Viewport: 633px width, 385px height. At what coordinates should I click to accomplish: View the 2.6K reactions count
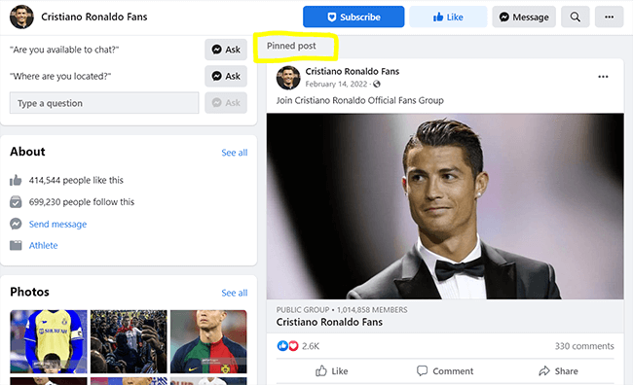pyautogui.click(x=311, y=346)
